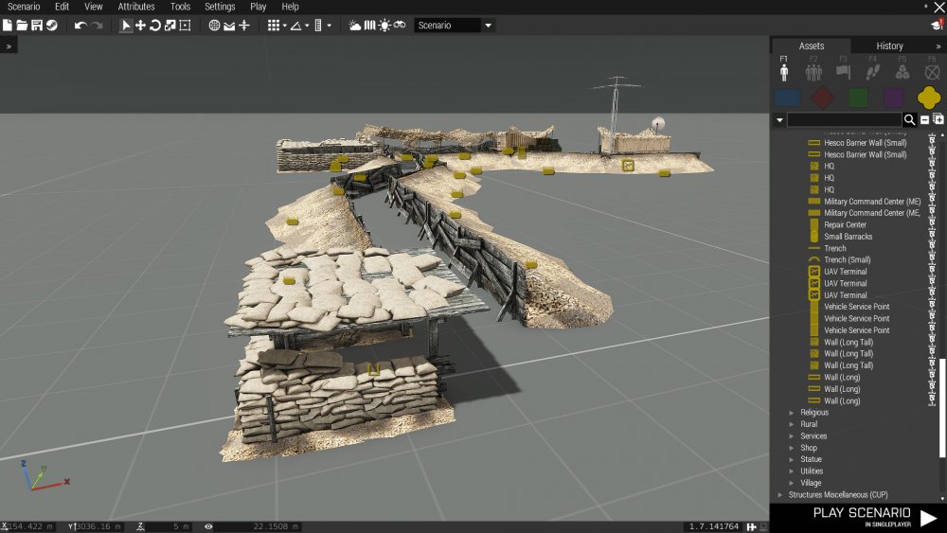Click the asset search input field
This screenshot has height=533, width=947.
pos(844,119)
